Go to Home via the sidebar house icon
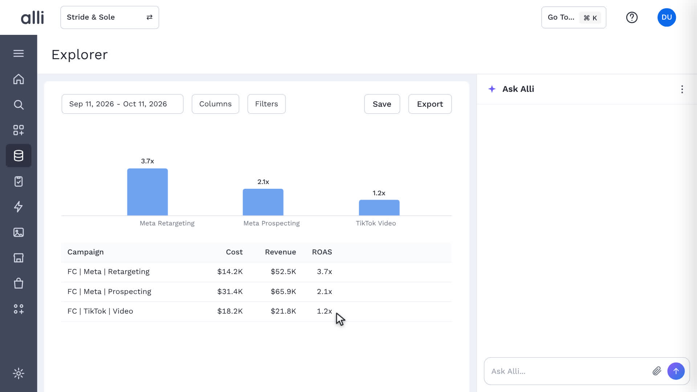This screenshot has width=697, height=392. 19,79
